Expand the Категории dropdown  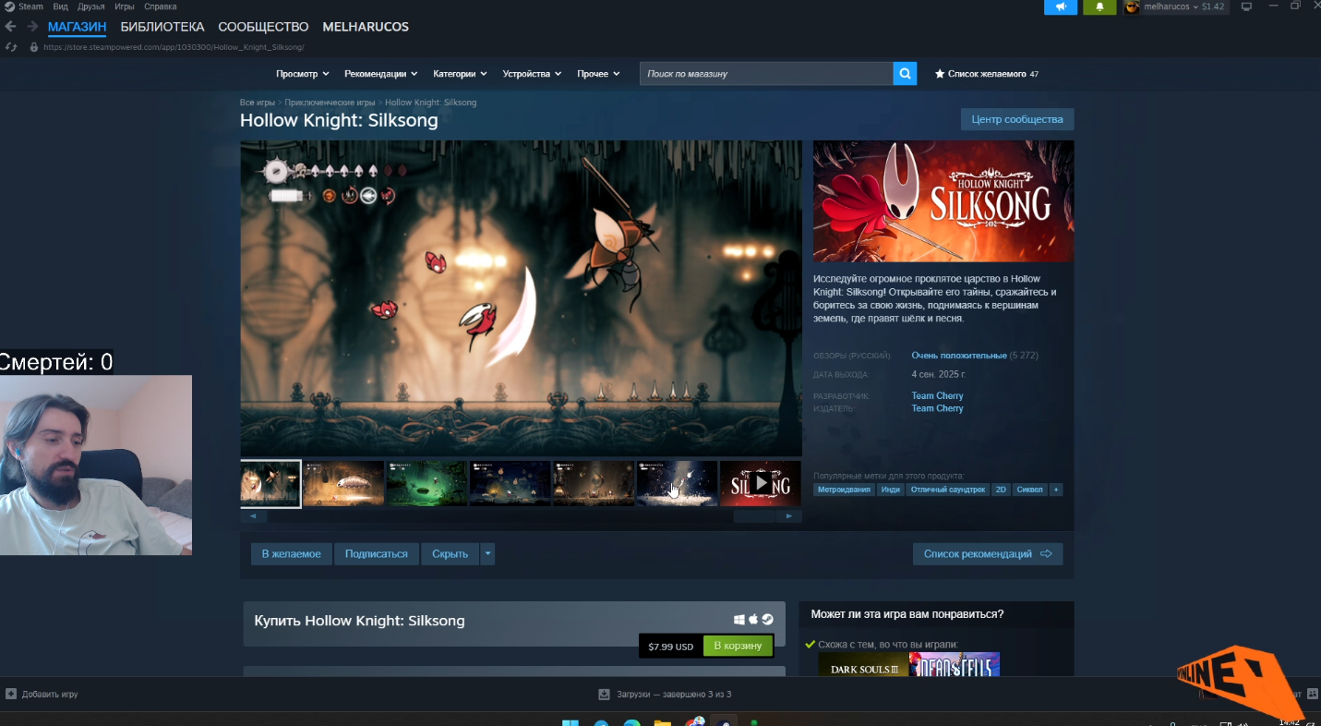coord(461,74)
